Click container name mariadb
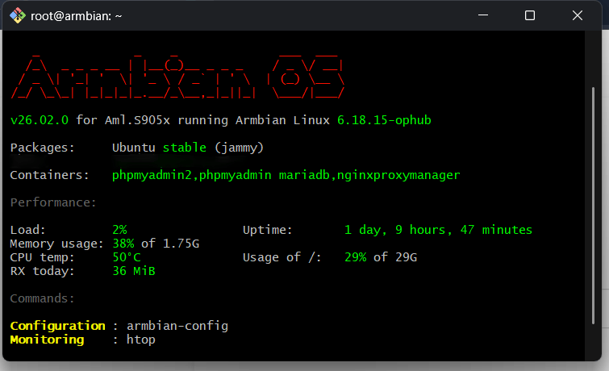 tap(304, 175)
